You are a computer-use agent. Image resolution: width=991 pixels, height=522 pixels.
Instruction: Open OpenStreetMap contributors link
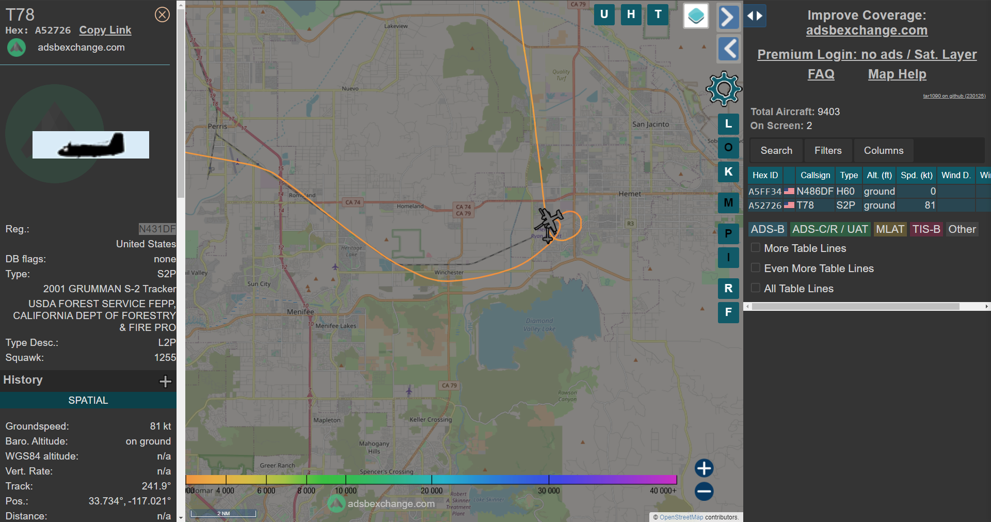pyautogui.click(x=681, y=517)
